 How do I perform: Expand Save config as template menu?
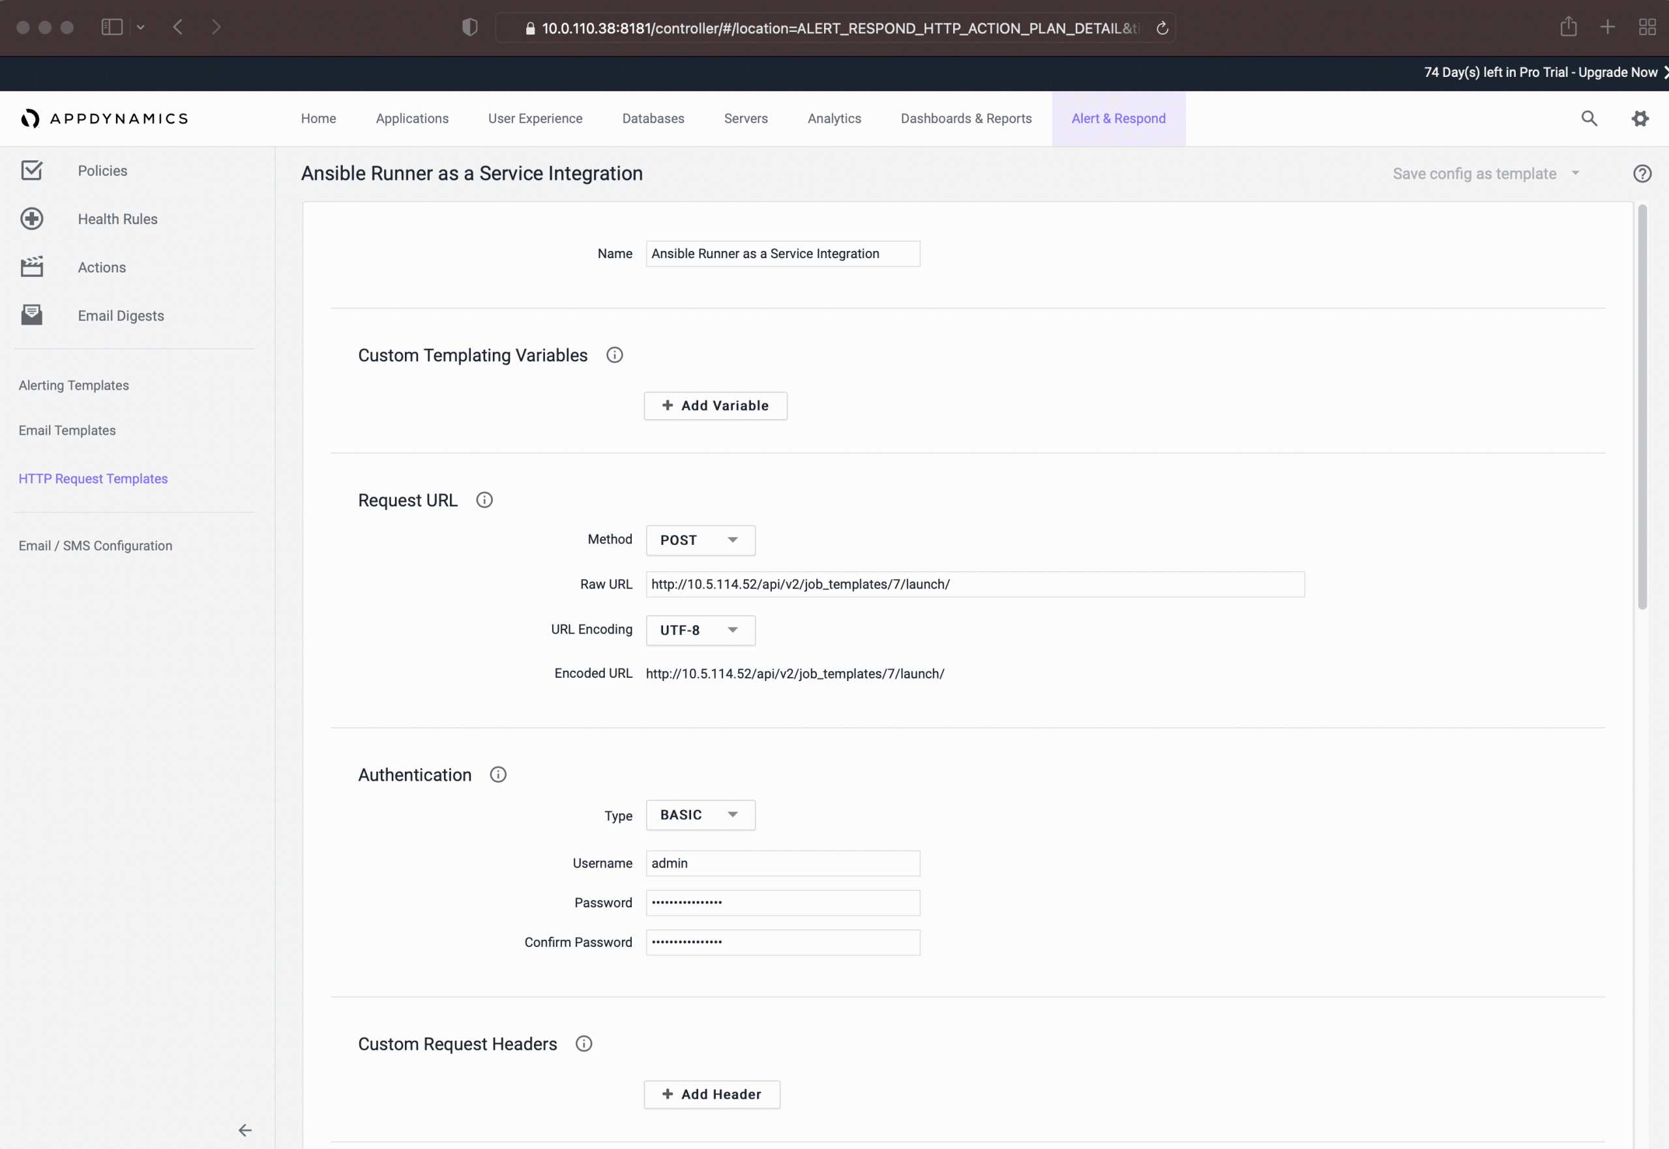[1574, 173]
